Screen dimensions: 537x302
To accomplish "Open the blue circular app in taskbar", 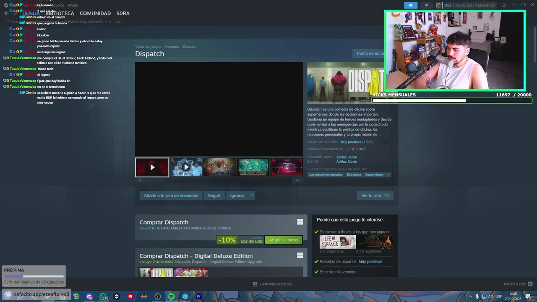I will [x=185, y=297].
